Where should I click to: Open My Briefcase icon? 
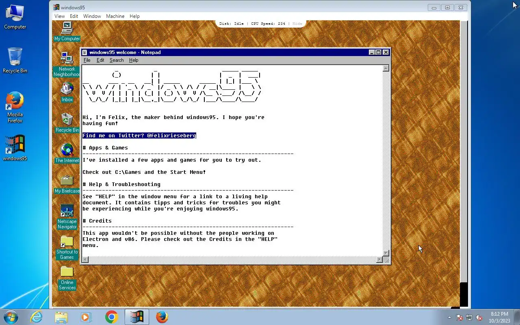[x=67, y=184]
